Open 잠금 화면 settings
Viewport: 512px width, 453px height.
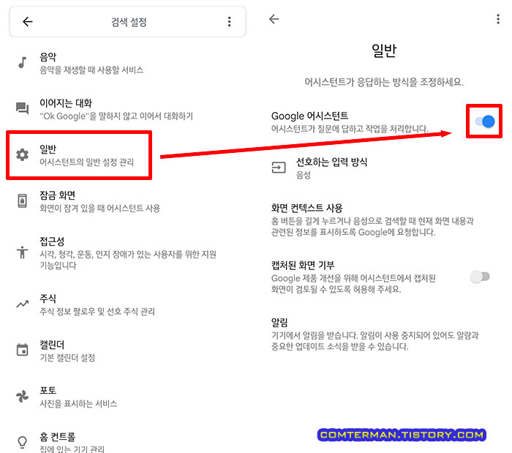[127, 201]
